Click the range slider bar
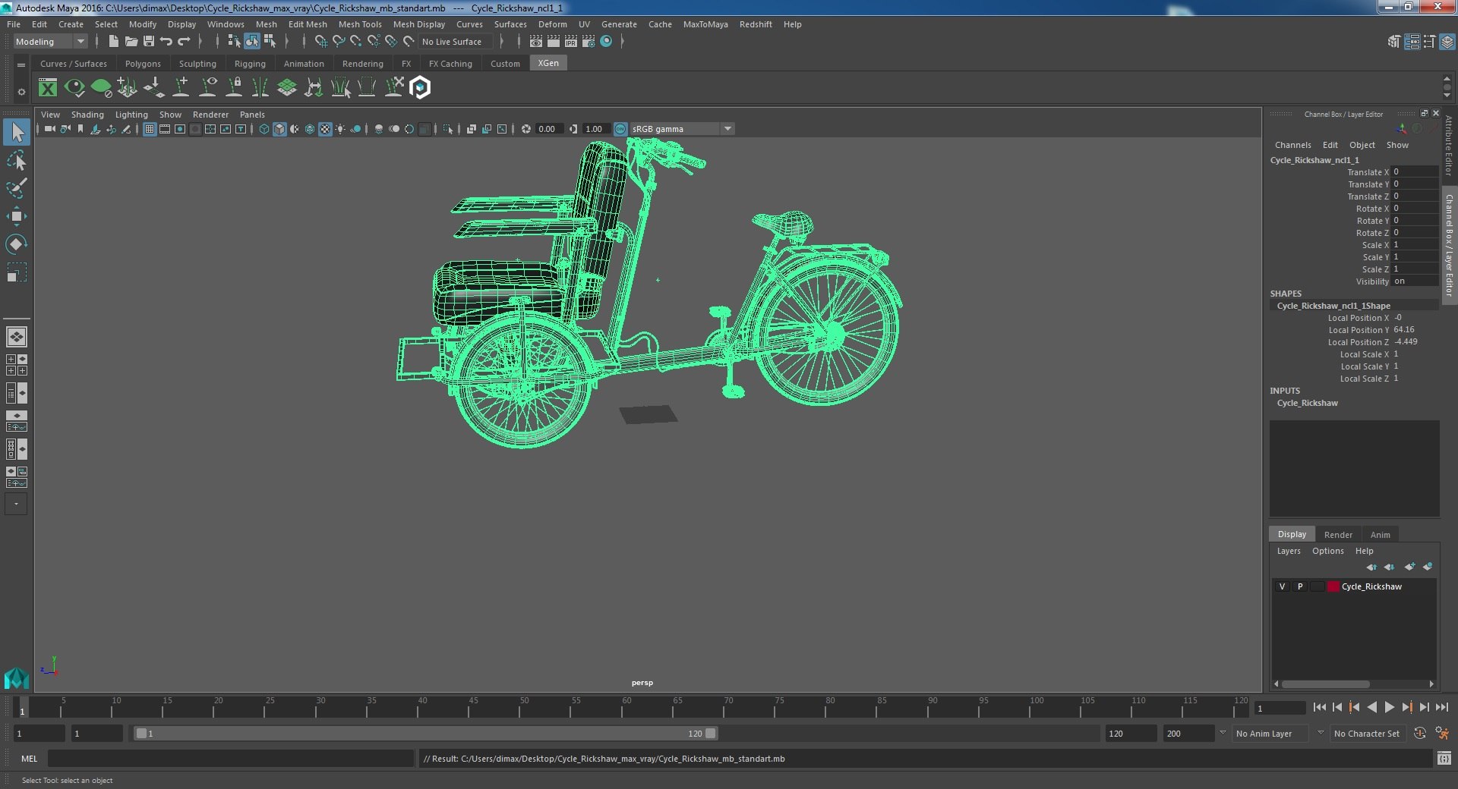The width and height of the screenshot is (1458, 789). pos(425,734)
